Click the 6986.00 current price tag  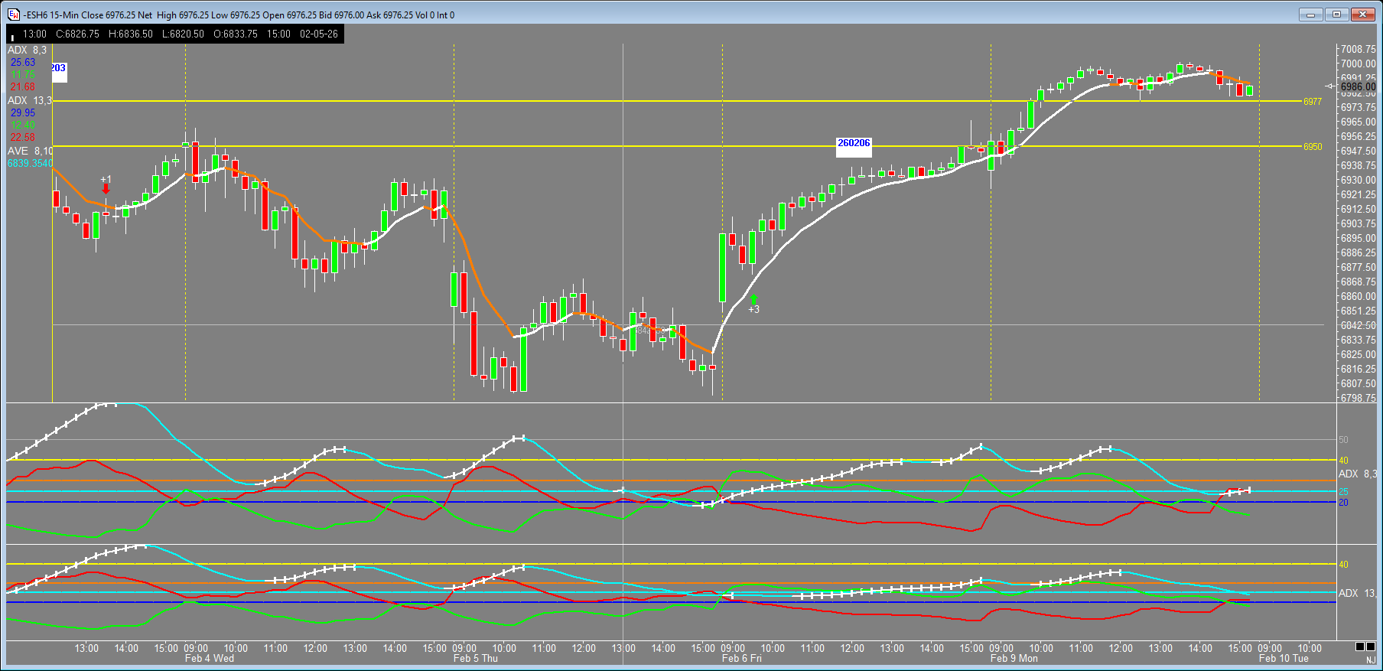click(1358, 86)
